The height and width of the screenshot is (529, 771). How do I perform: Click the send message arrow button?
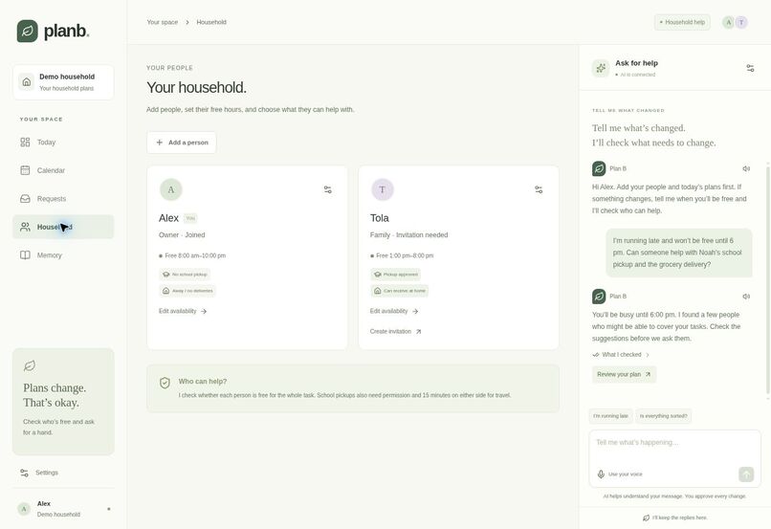pos(746,474)
